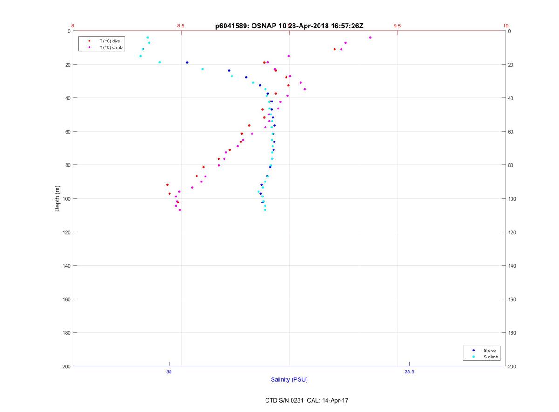This screenshot has width=559, height=412.
Task: Click the magenta climb marker in temperature legend
Action: click(89, 47)
